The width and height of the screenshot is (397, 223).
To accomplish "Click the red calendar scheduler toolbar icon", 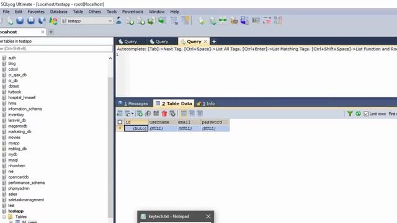I will click(x=267, y=20).
